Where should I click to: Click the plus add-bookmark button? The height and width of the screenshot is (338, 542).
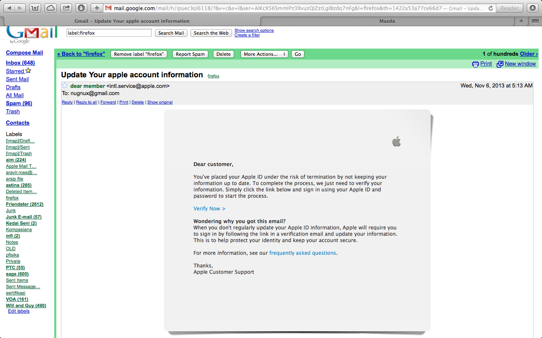(97, 8)
